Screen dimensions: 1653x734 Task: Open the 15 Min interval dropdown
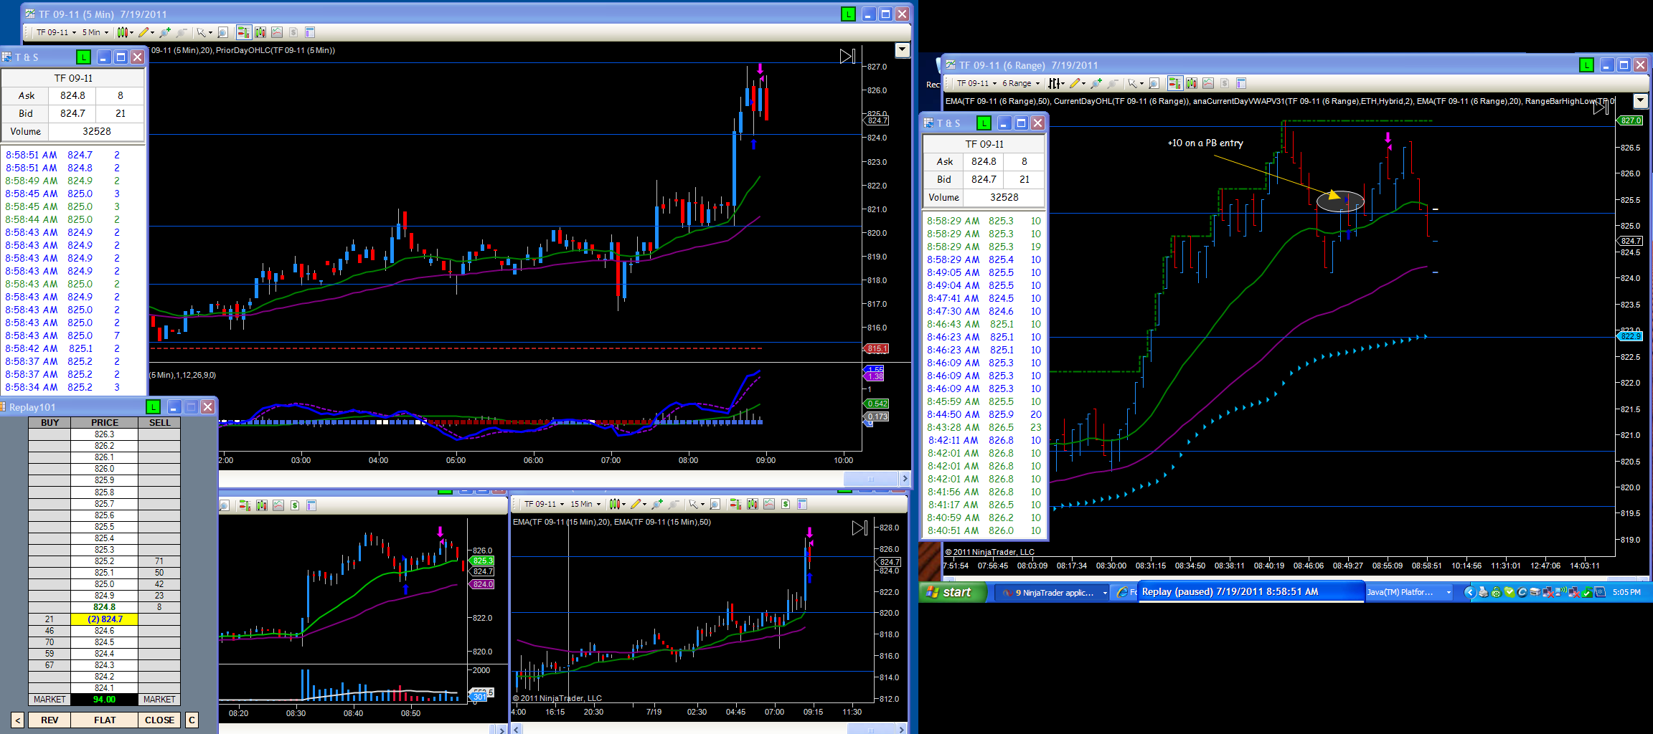pyautogui.click(x=585, y=504)
